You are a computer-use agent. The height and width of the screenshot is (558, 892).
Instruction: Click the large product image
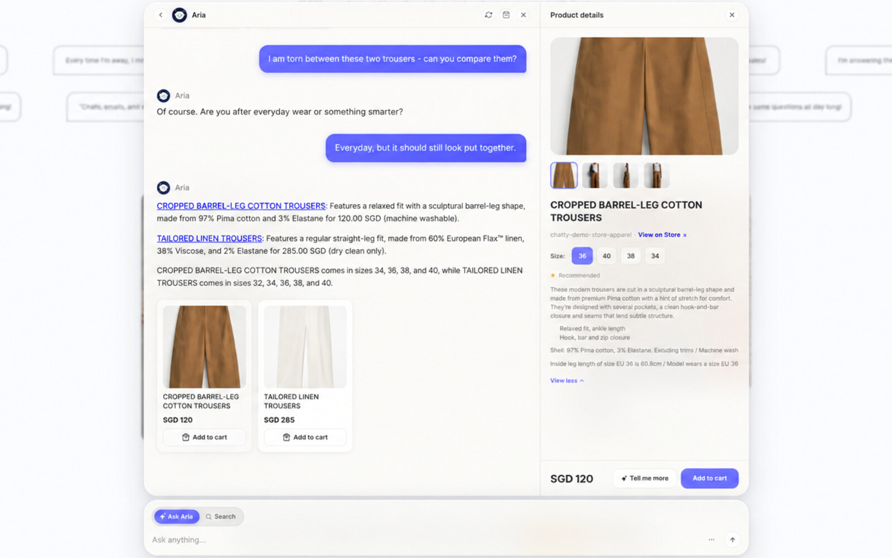click(x=644, y=96)
